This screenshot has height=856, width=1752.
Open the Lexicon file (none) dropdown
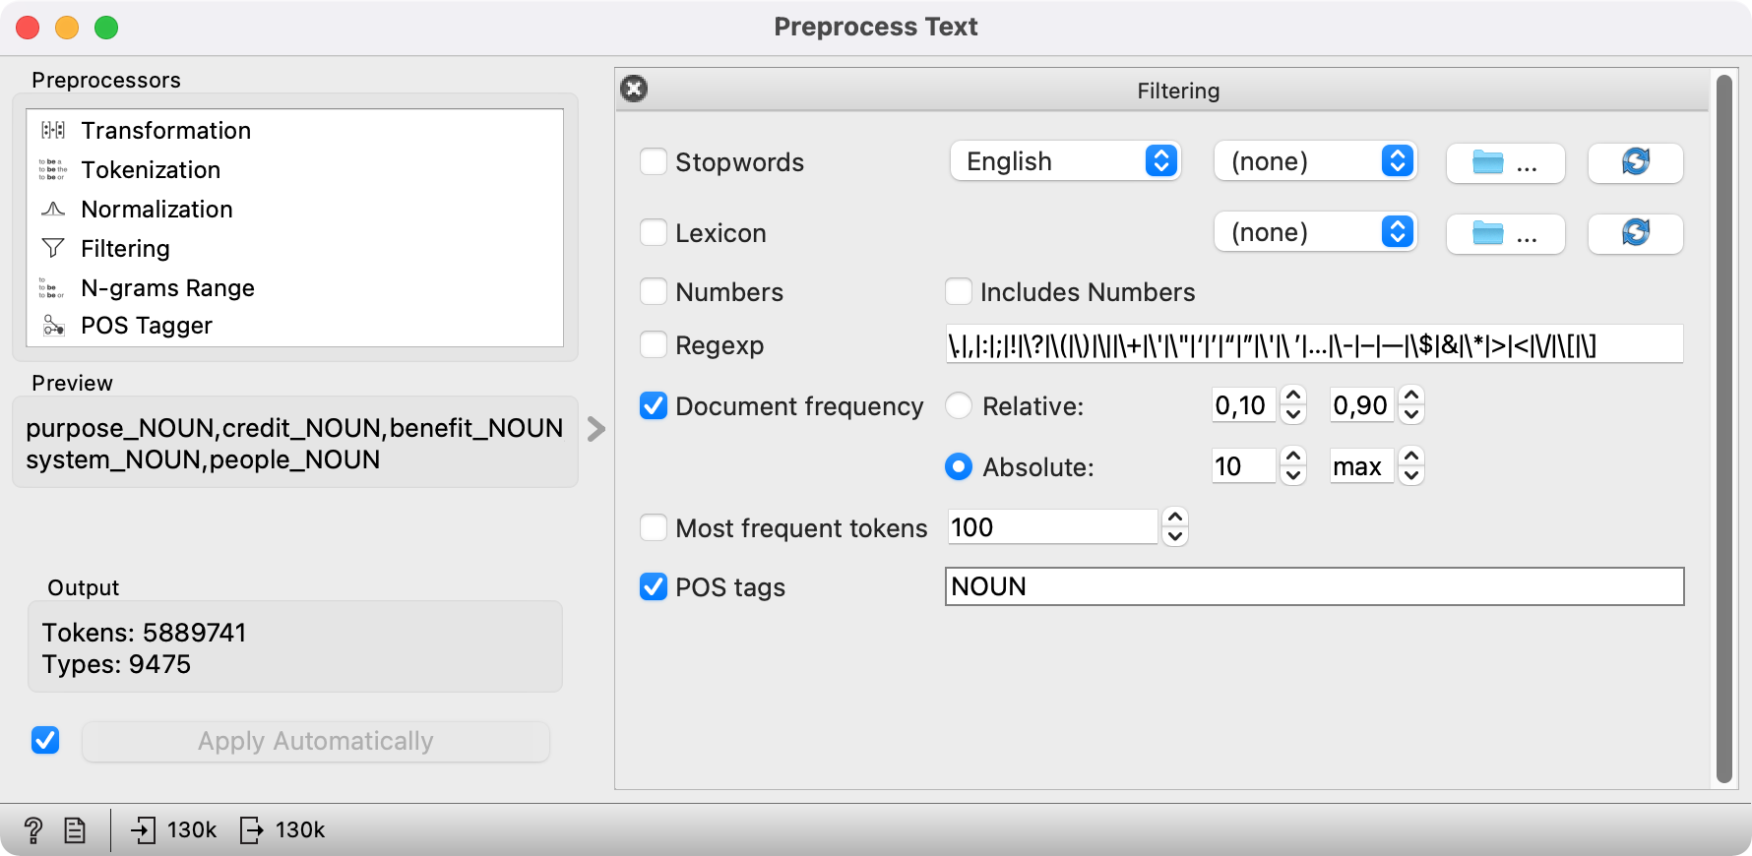coord(1315,232)
